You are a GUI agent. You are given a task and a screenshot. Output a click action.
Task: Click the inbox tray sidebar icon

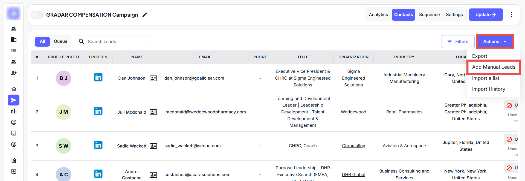click(x=14, y=133)
